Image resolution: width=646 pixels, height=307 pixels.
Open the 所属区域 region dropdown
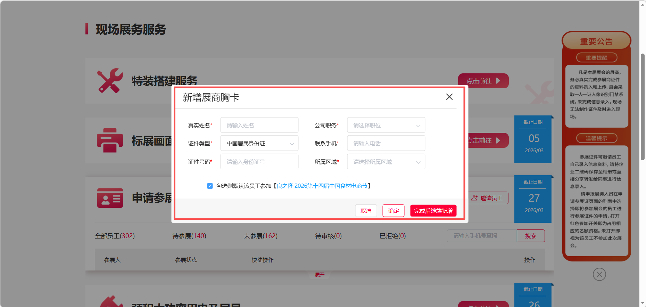point(386,162)
